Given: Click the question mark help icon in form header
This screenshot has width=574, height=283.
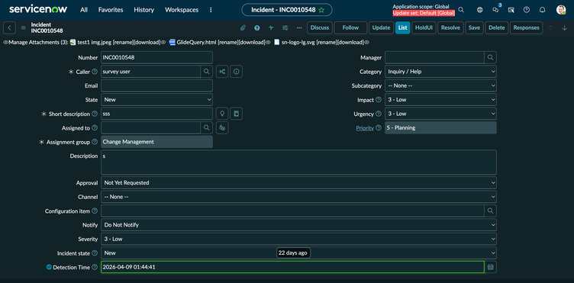Looking at the screenshot, I should click(257, 27).
